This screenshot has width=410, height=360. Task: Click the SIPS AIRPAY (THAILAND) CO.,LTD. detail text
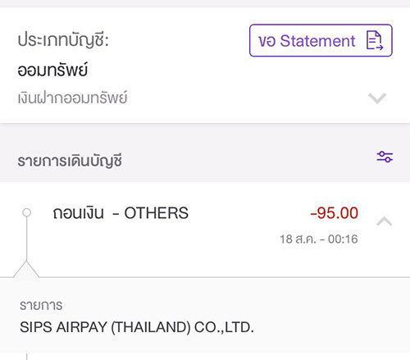pos(137,327)
